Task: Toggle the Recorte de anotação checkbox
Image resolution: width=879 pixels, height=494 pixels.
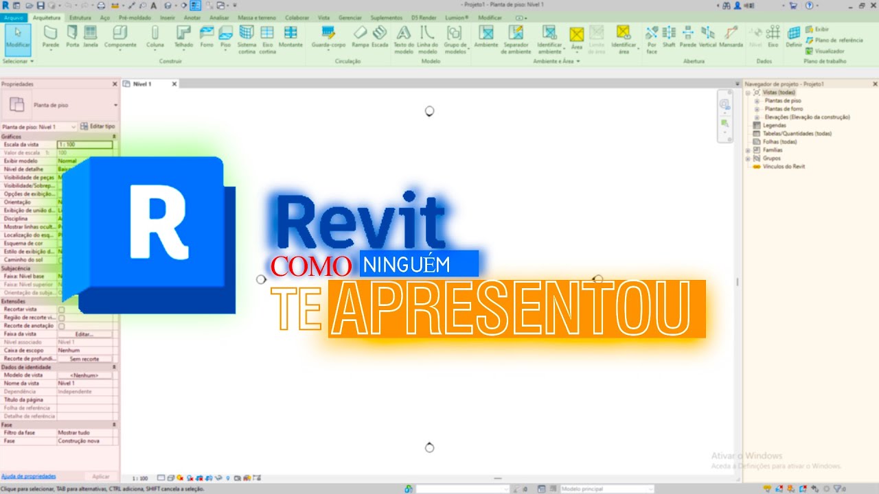Action: click(x=61, y=326)
